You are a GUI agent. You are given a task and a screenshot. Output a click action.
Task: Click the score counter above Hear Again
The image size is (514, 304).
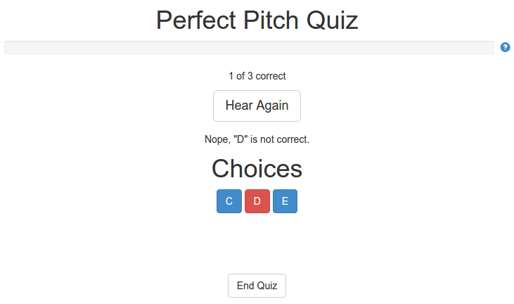click(x=257, y=76)
